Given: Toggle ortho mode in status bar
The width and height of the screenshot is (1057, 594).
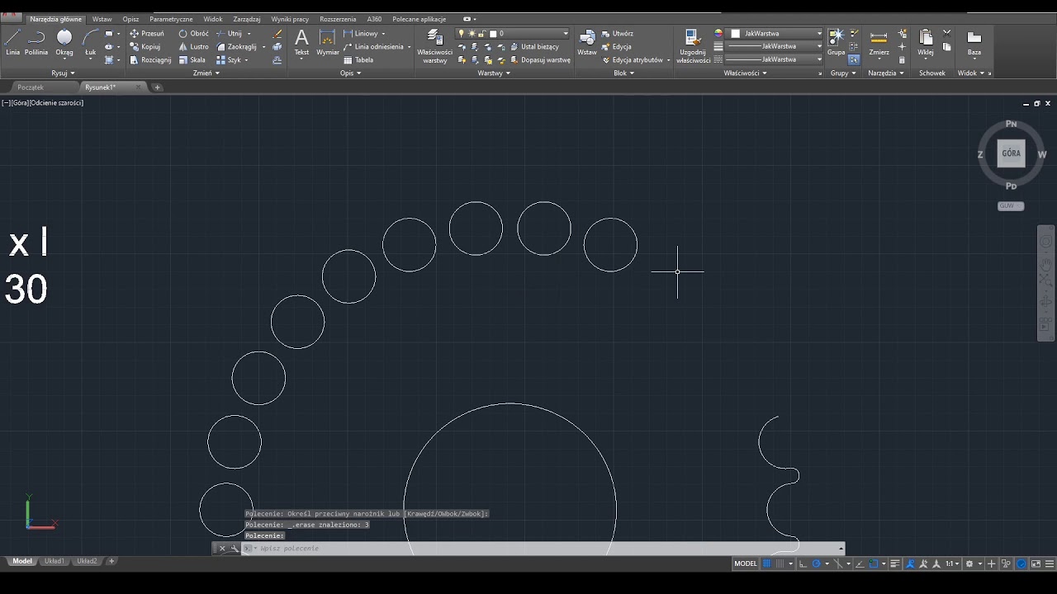Looking at the screenshot, I should click(803, 563).
